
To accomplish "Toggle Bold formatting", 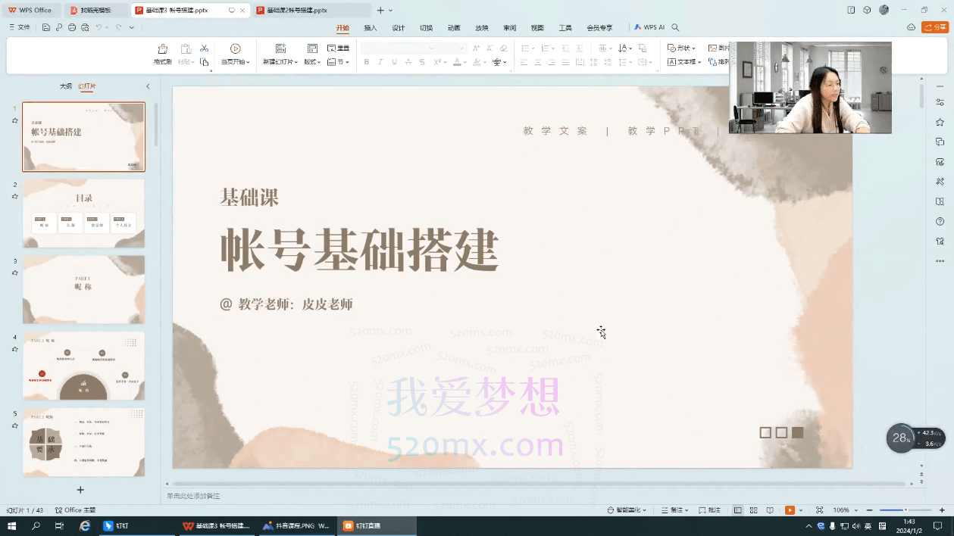I will point(367,62).
